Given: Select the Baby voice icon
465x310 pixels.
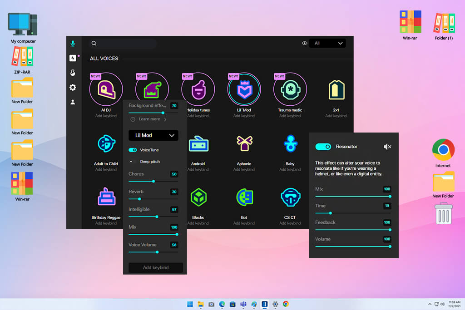Looking at the screenshot, I should coord(290,143).
